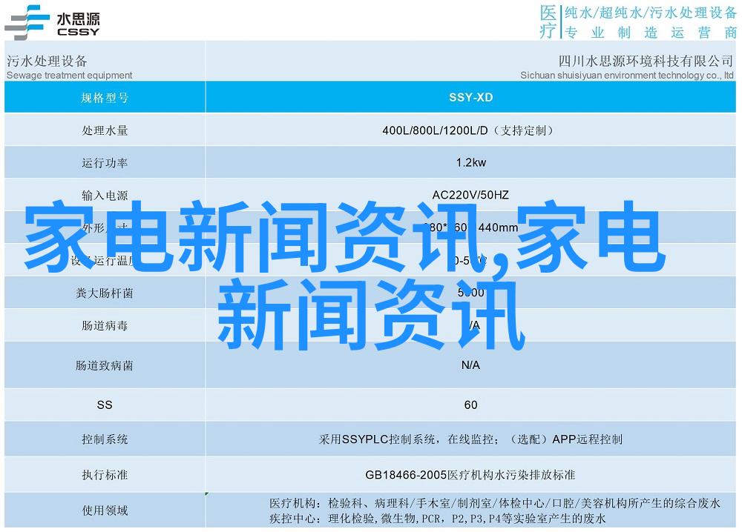Image resolution: width=742 pixels, height=532 pixels.
Task: Click the 采用SSYPLC控制系统 description cell
Action: pos(470,439)
